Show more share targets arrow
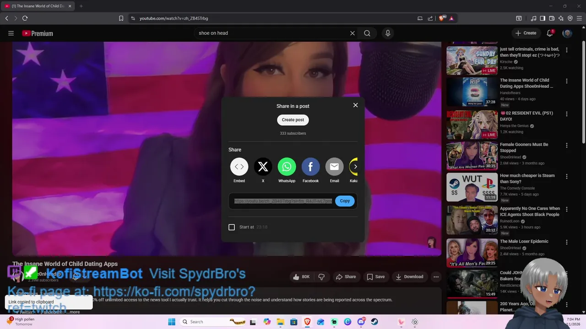 tap(355, 167)
